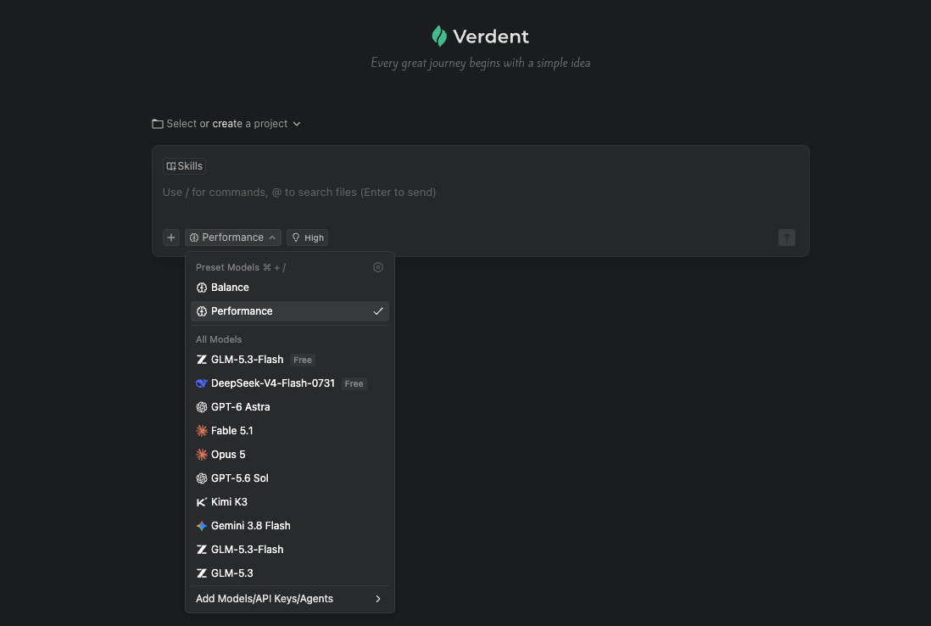Viewport: 931px width, 626px height.
Task: Expand Add Models/API Keys/Agents submenu
Action: pyautogui.click(x=290, y=599)
